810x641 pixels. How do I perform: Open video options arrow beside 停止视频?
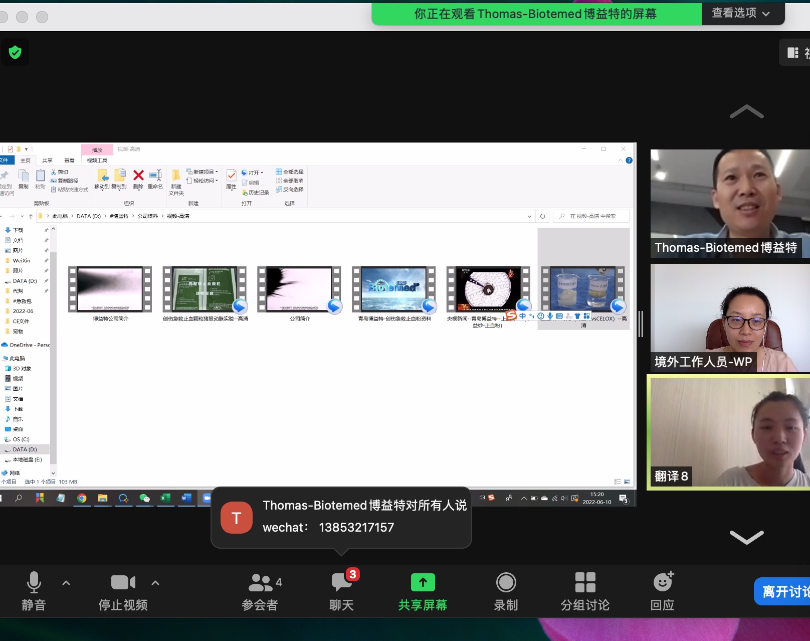pos(155,583)
